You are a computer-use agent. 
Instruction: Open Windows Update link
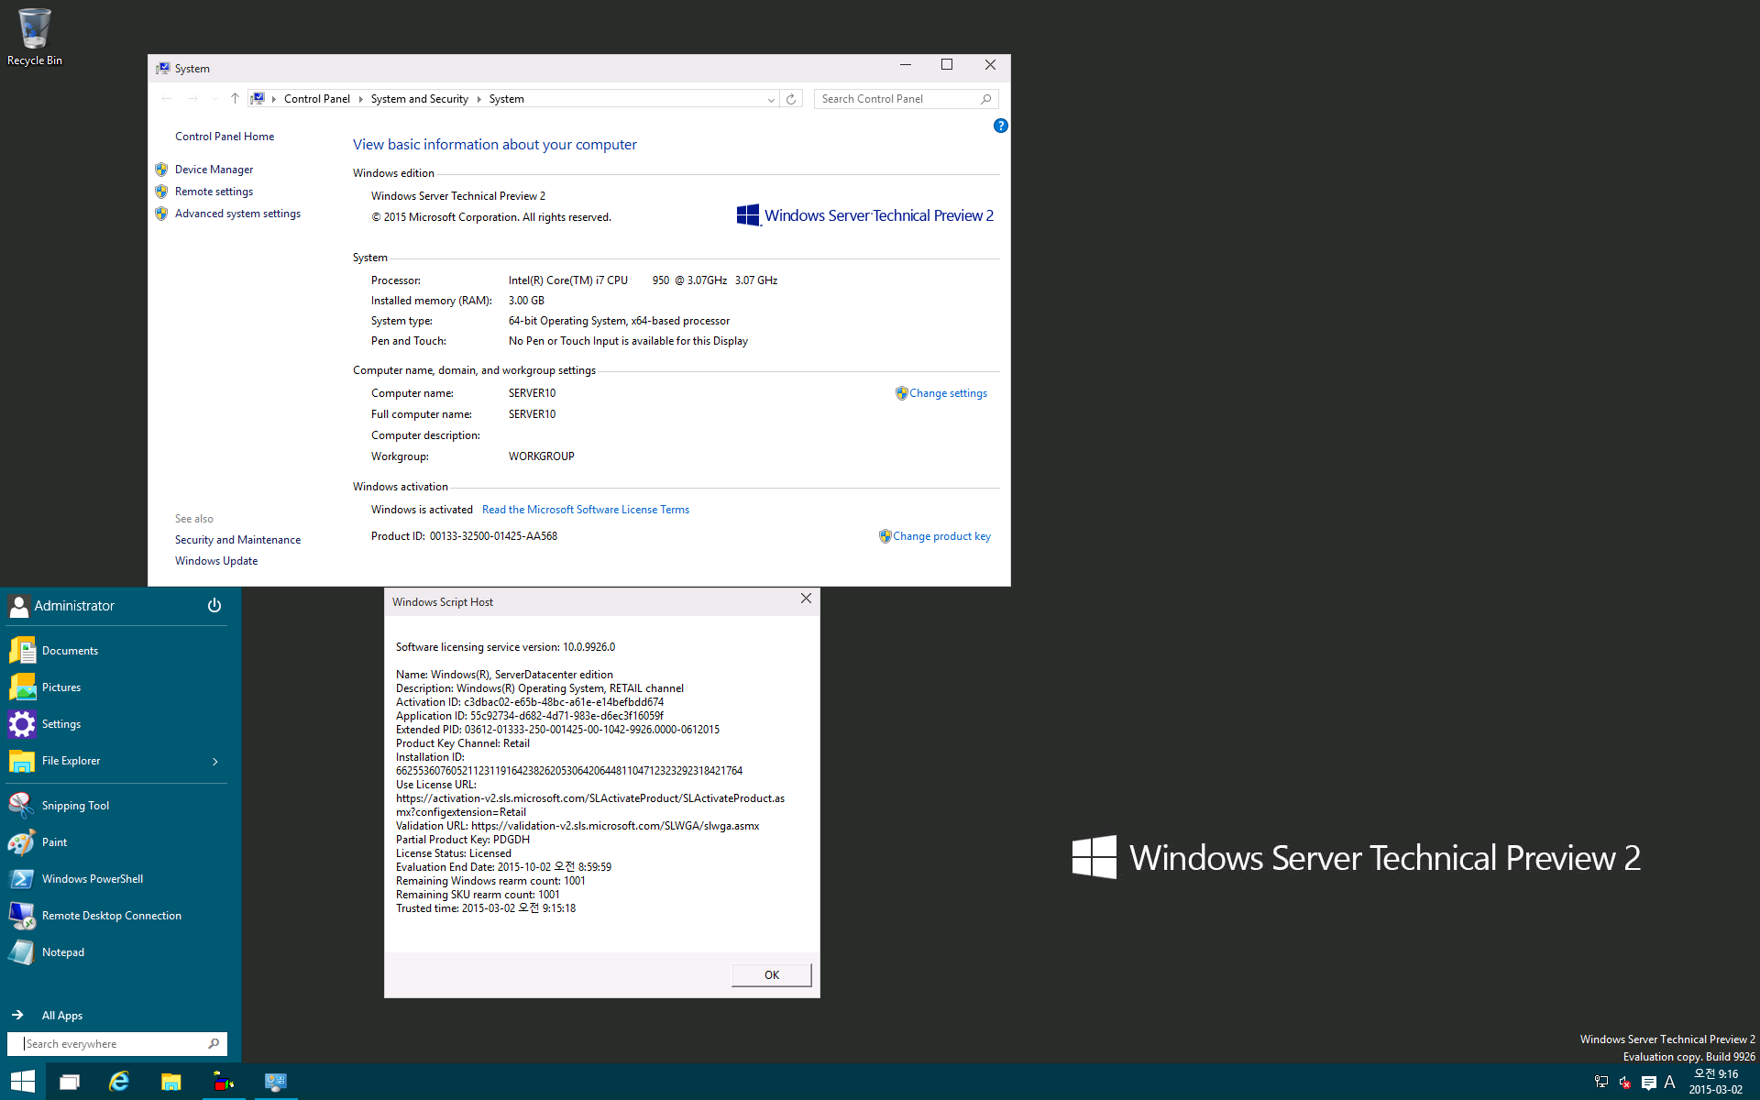pyautogui.click(x=216, y=561)
